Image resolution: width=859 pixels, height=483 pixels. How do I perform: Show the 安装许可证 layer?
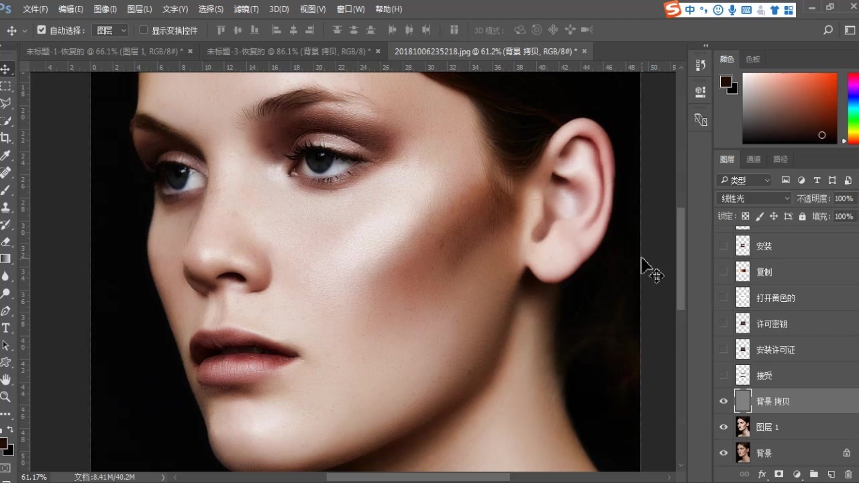723,350
